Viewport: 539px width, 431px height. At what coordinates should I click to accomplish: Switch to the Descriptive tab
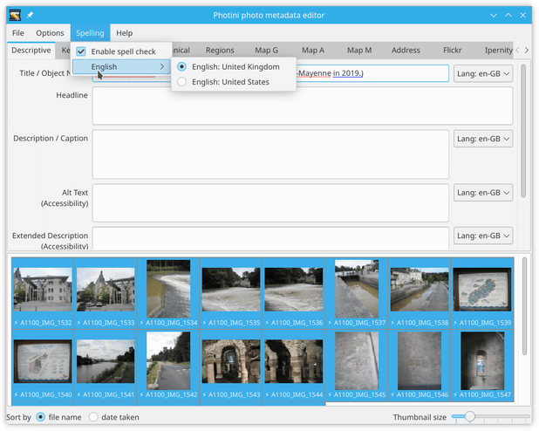click(31, 51)
